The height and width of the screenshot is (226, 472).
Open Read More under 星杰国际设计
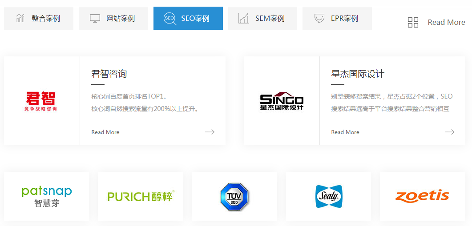[345, 132]
